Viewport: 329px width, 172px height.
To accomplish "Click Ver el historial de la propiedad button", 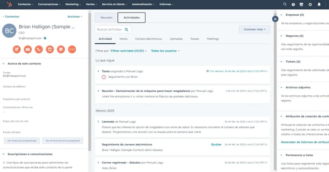I will [62, 141].
